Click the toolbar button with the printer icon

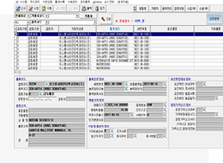pyautogui.click(x=87, y=8)
